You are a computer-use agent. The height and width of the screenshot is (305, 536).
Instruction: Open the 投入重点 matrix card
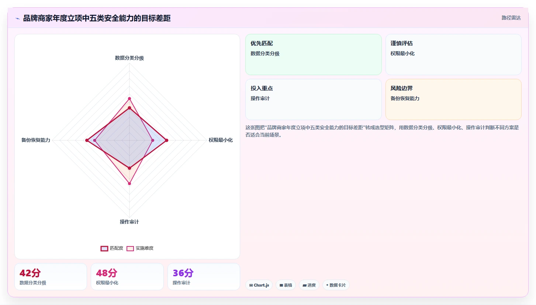pyautogui.click(x=313, y=99)
